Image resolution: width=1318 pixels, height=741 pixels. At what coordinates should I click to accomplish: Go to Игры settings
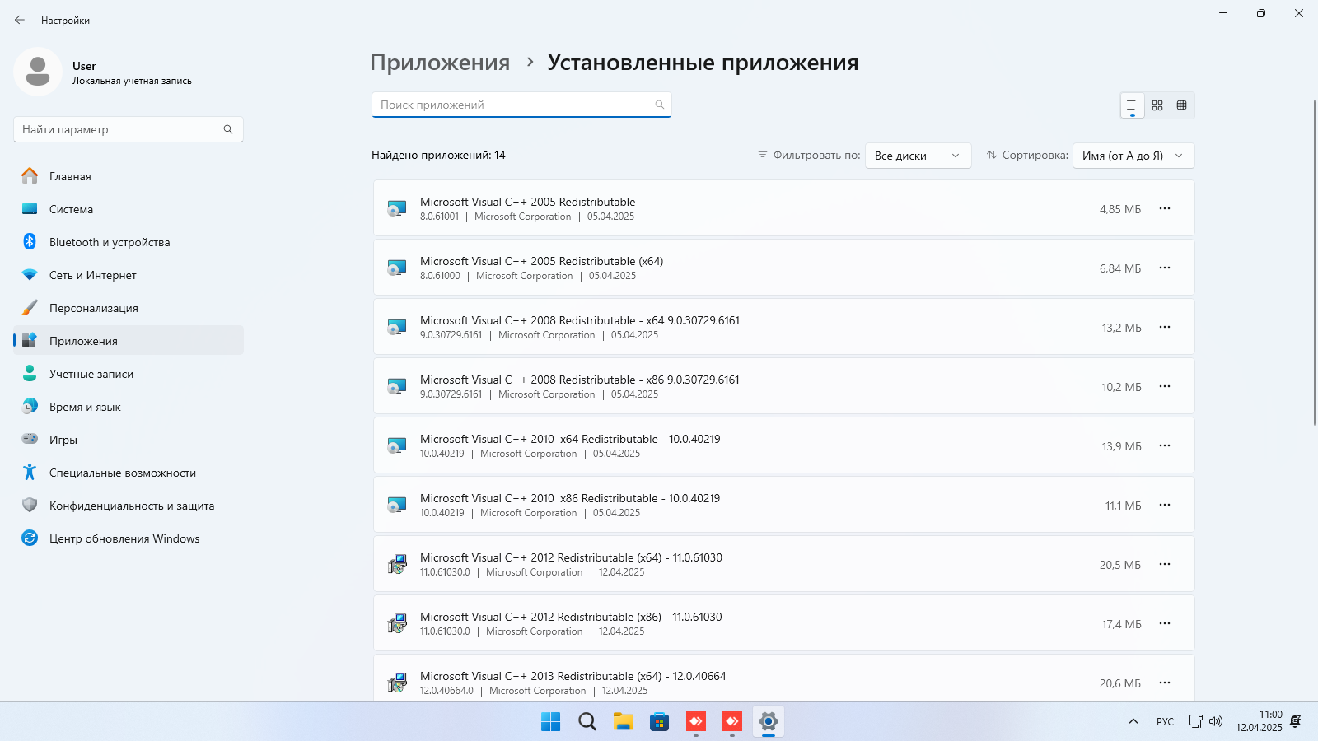pos(129,440)
